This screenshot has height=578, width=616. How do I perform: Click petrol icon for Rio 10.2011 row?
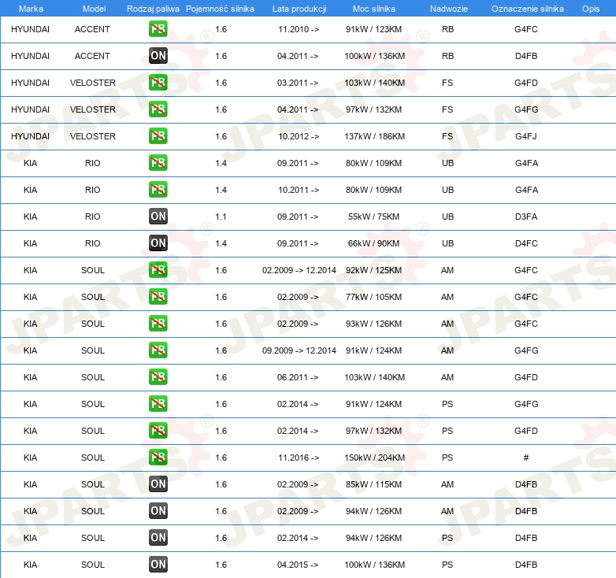[x=158, y=190]
